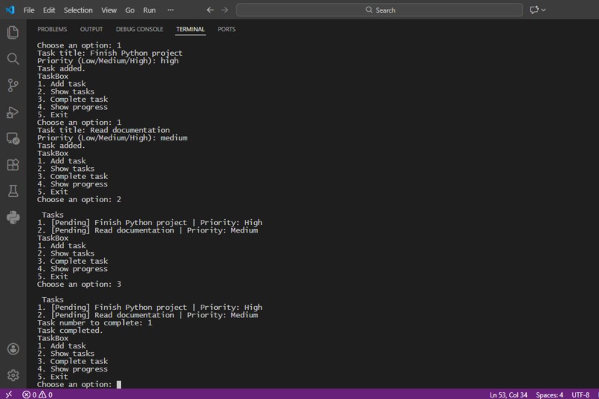Screen dimensions: 599x399
Task: Open the Go menu
Action: coord(130,10)
